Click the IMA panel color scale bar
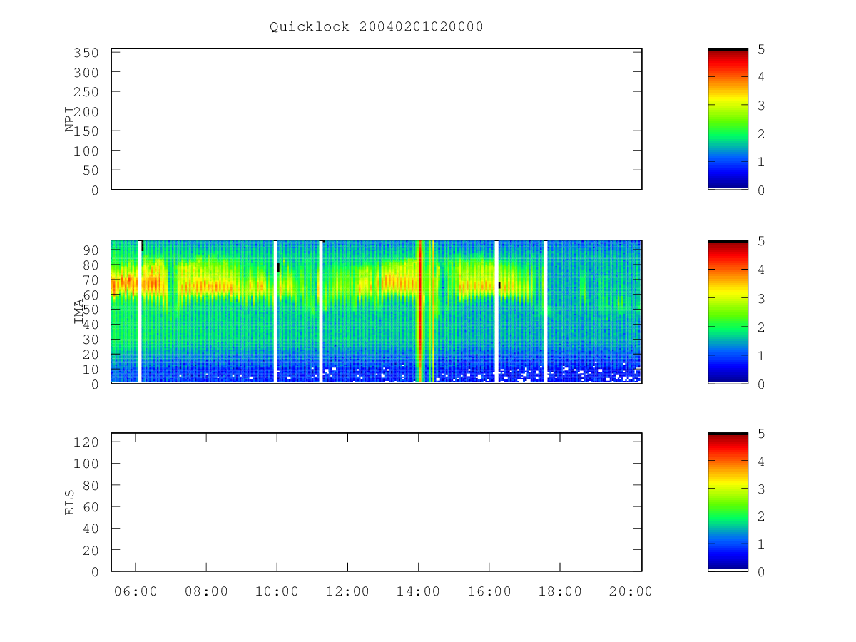This screenshot has width=856, height=642. pyautogui.click(x=728, y=312)
